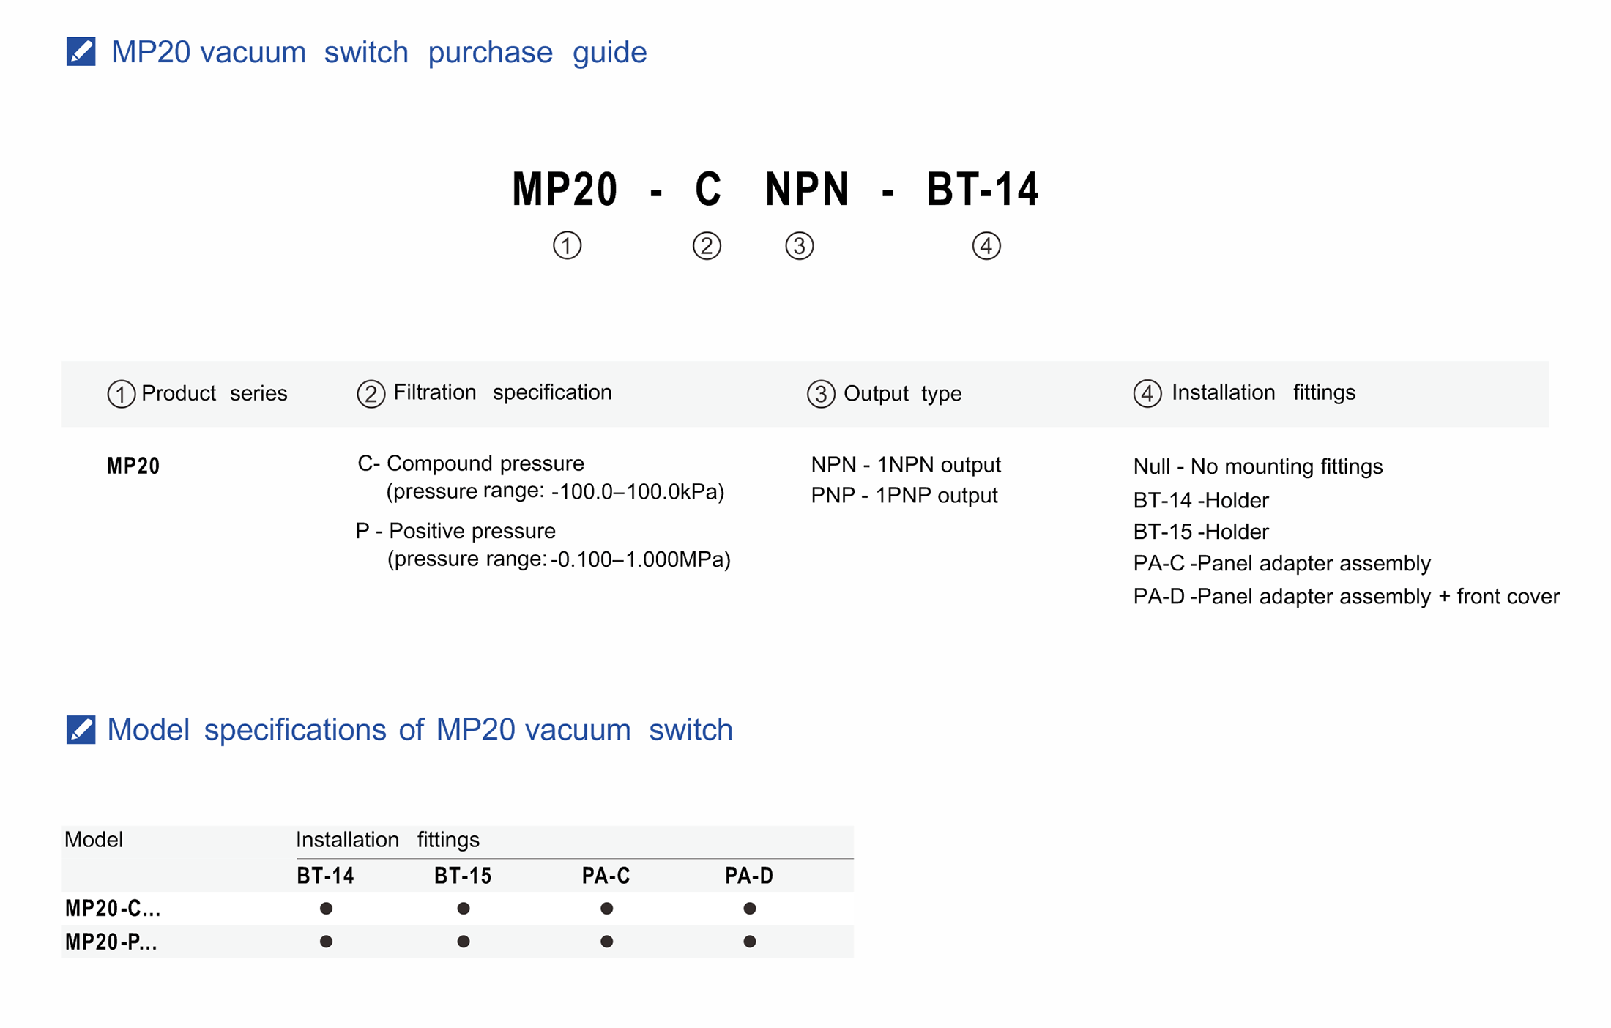Select the MP20-C BT-14 availability dot
The image size is (1611, 1028).
(x=326, y=908)
